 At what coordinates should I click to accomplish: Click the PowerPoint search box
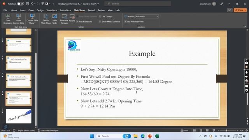138,3
